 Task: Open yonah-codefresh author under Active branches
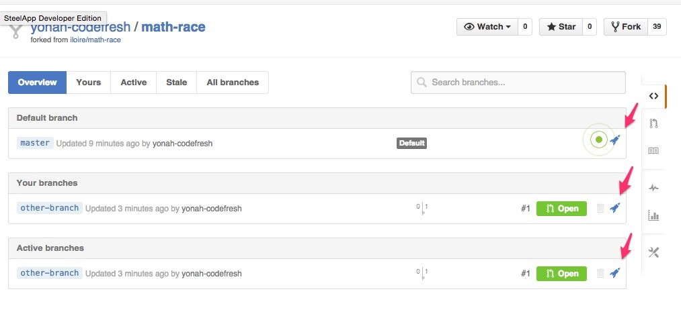coord(212,274)
